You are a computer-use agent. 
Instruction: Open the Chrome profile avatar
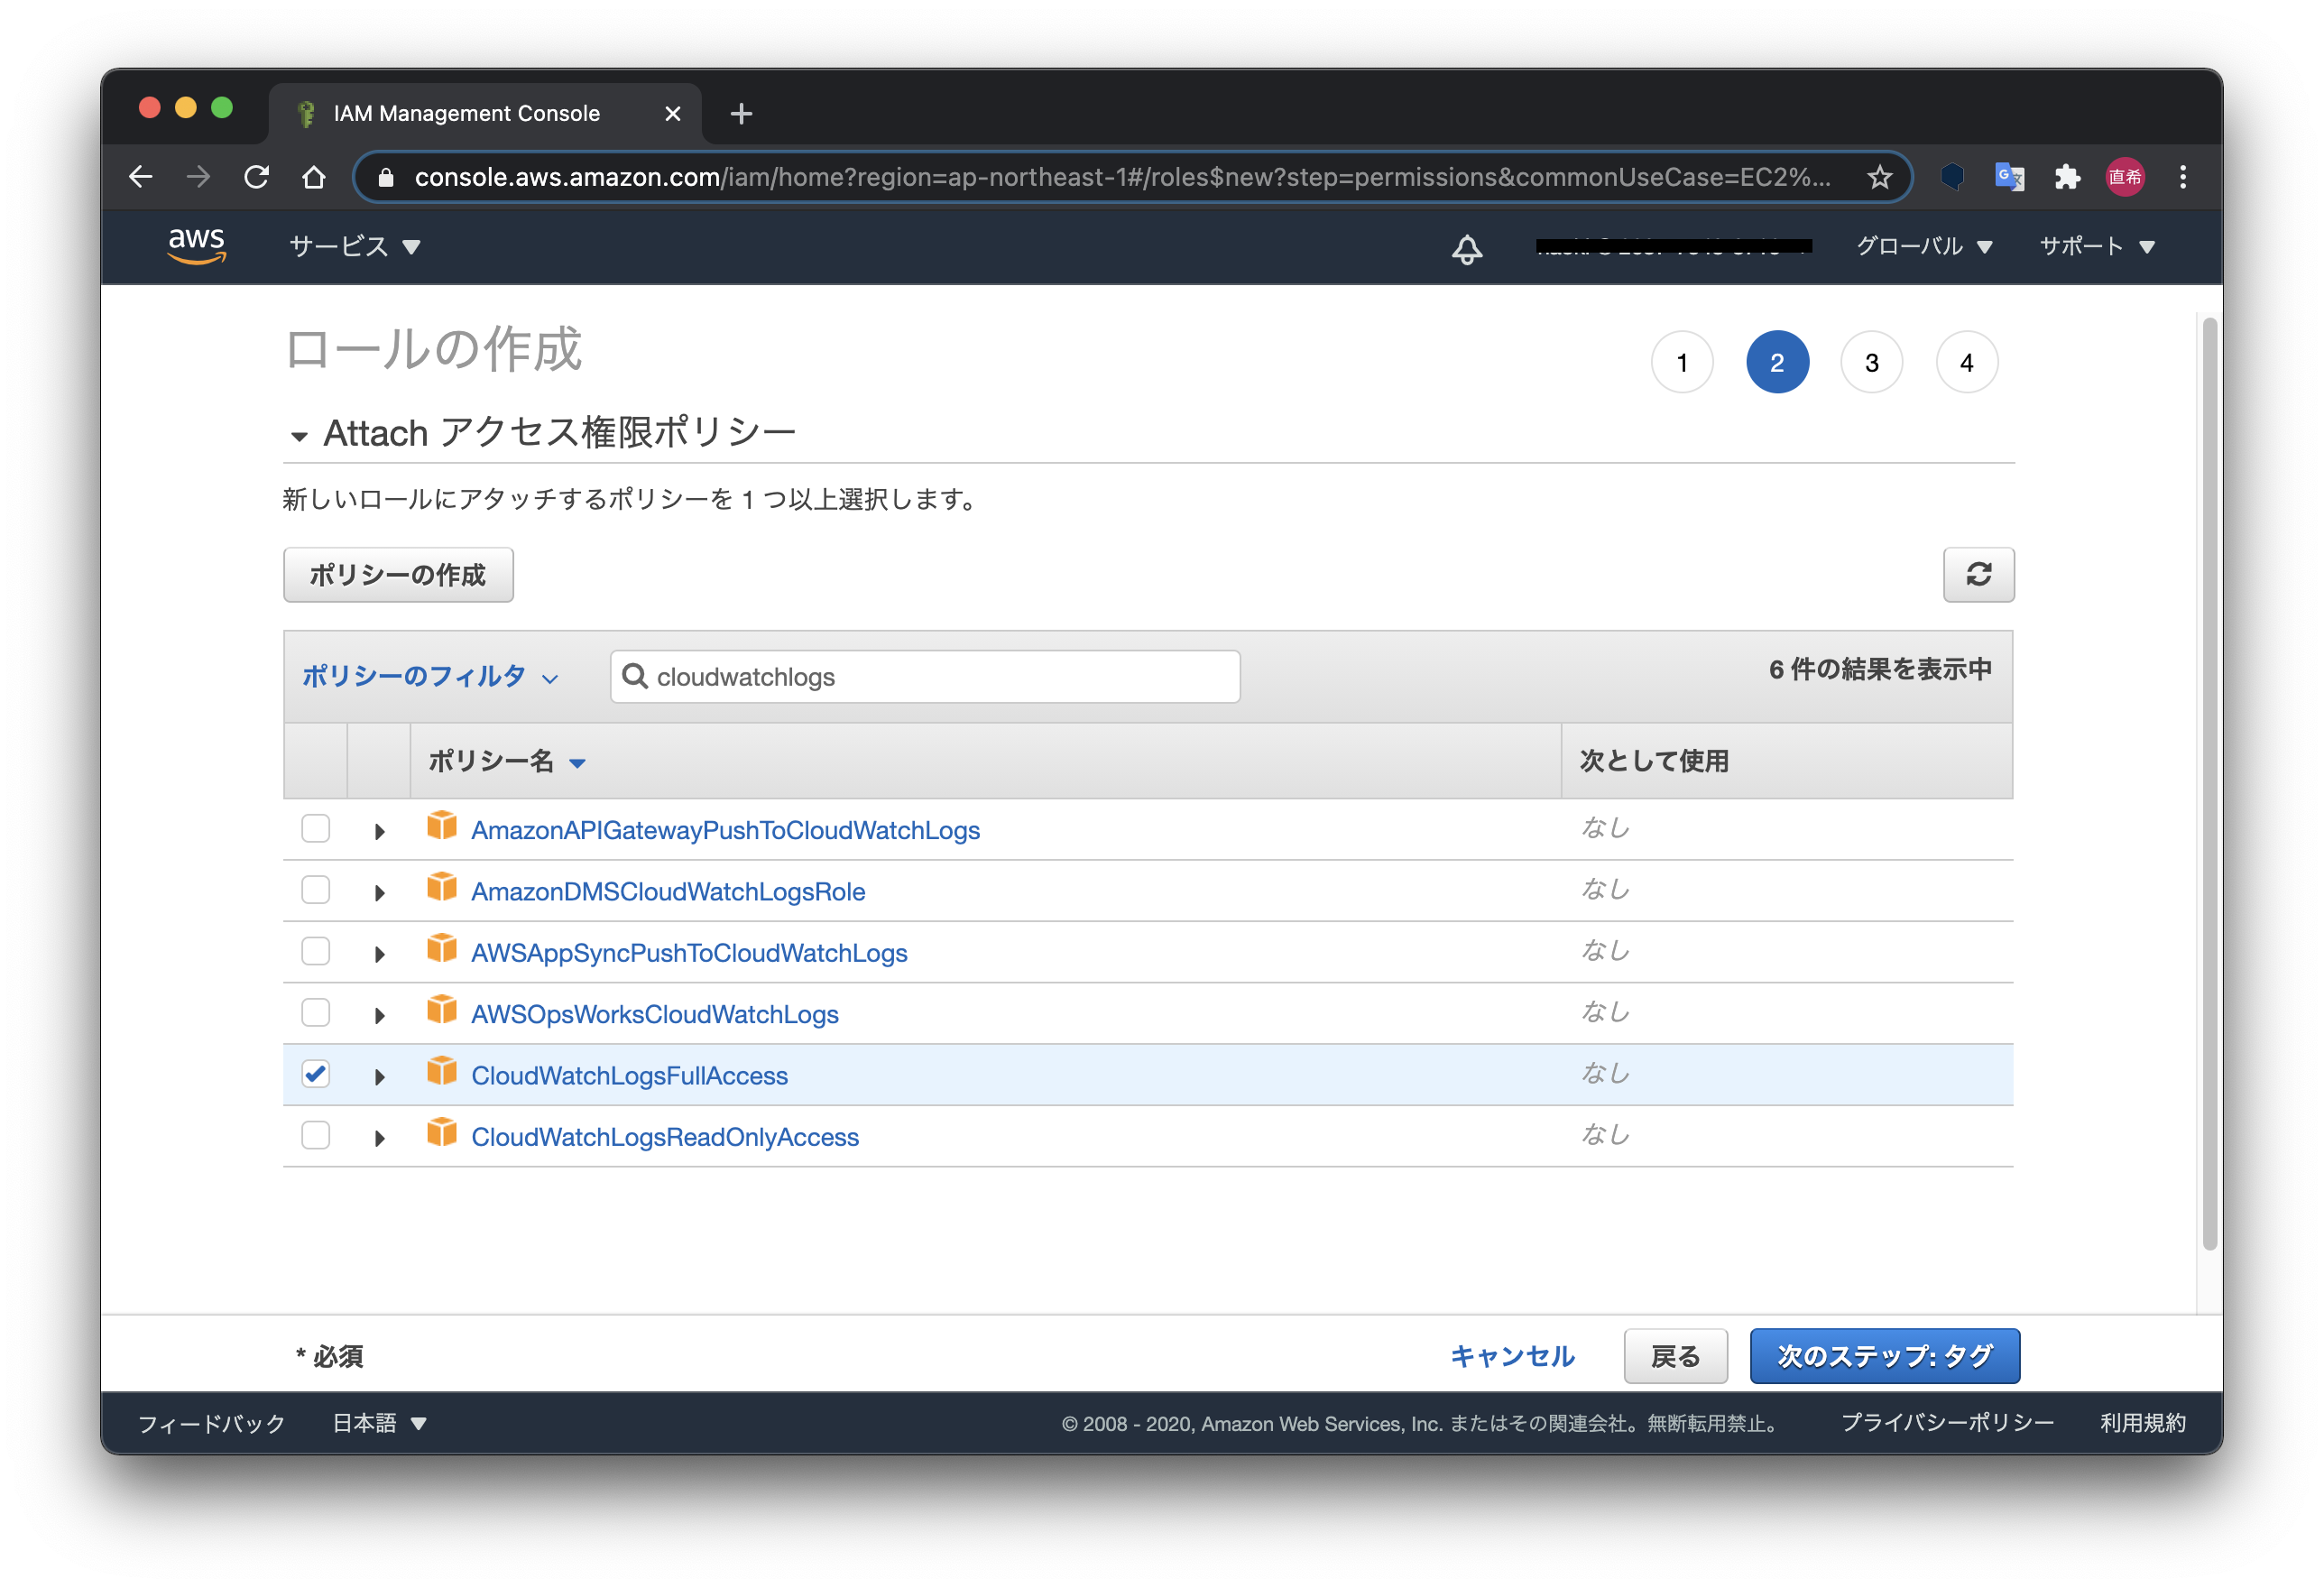click(2125, 177)
